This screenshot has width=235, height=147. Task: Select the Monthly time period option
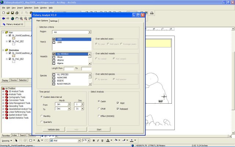(41, 116)
